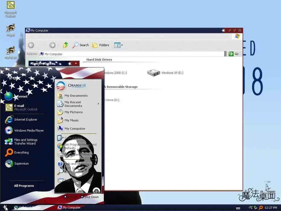The image size is (281, 211).
Task: Click the Hard Disk Drives group header
Action: (x=99, y=60)
